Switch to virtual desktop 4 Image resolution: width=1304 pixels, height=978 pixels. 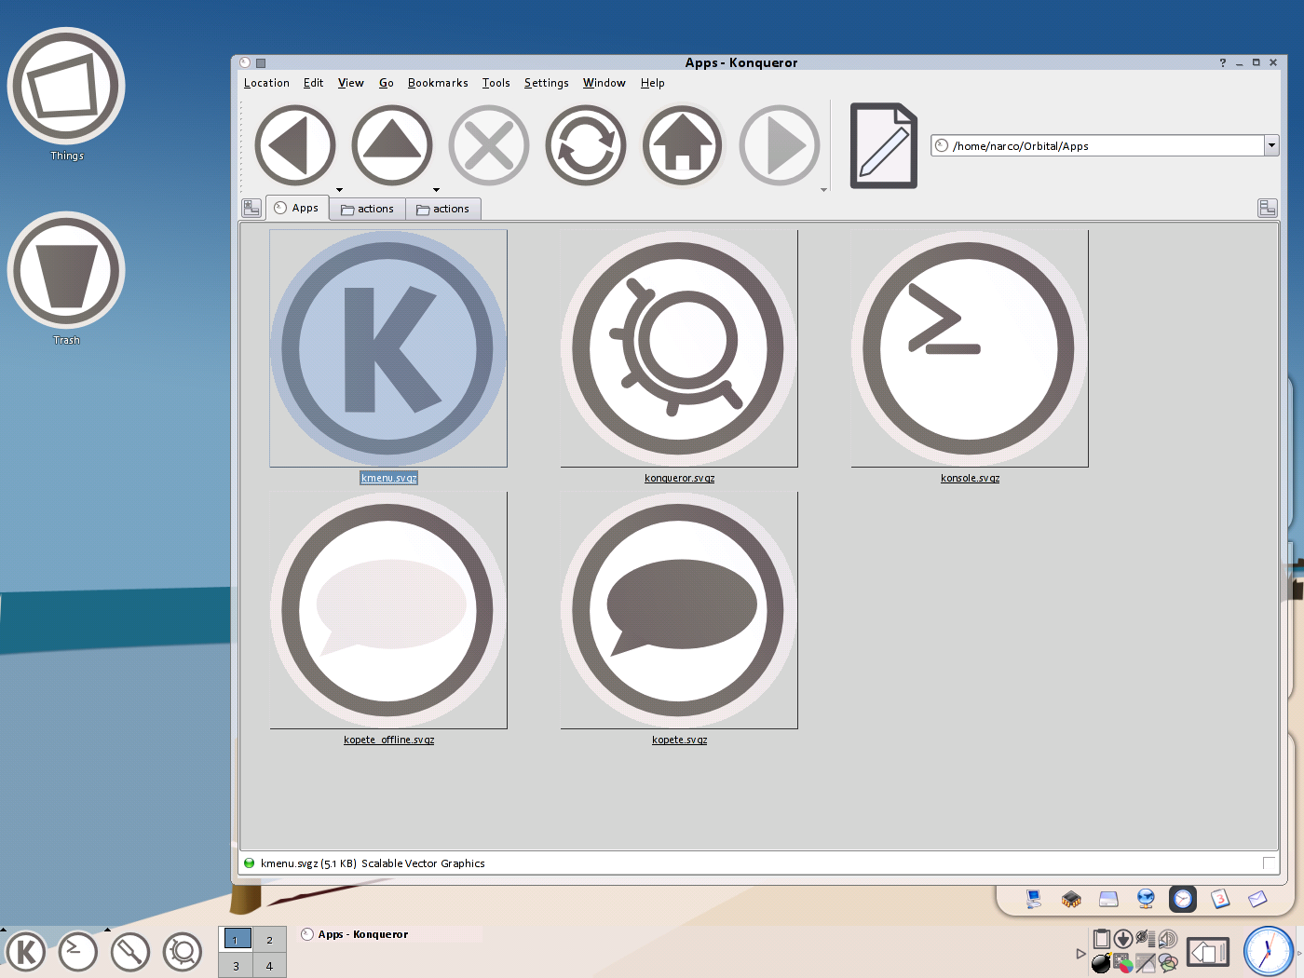point(269,965)
